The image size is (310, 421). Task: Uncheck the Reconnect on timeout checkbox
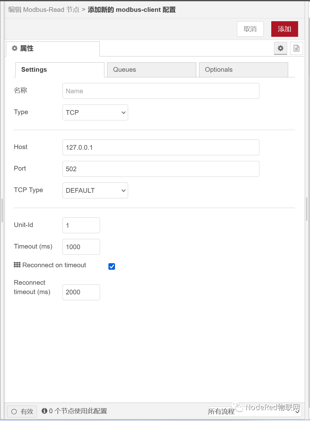[x=112, y=267]
